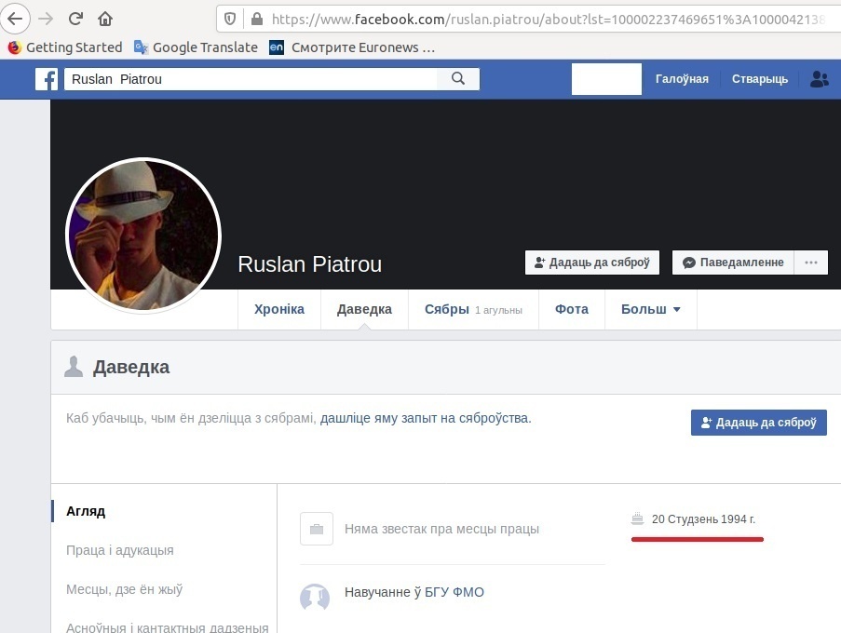Image resolution: width=841 pixels, height=633 pixels.
Task: Go to browser home page icon
Action: (x=105, y=19)
